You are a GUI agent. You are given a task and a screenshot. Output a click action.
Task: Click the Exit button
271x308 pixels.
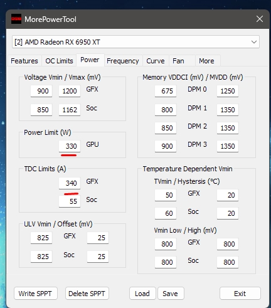coord(240,294)
